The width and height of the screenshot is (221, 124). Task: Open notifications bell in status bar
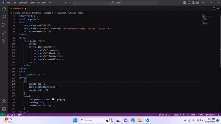point(218,115)
